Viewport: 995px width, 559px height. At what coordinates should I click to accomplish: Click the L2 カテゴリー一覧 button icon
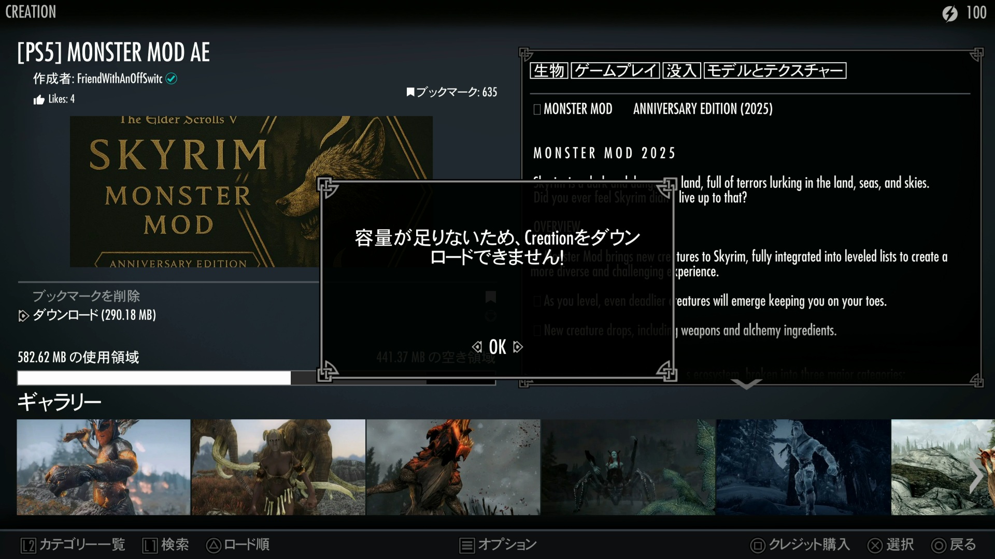(29, 546)
